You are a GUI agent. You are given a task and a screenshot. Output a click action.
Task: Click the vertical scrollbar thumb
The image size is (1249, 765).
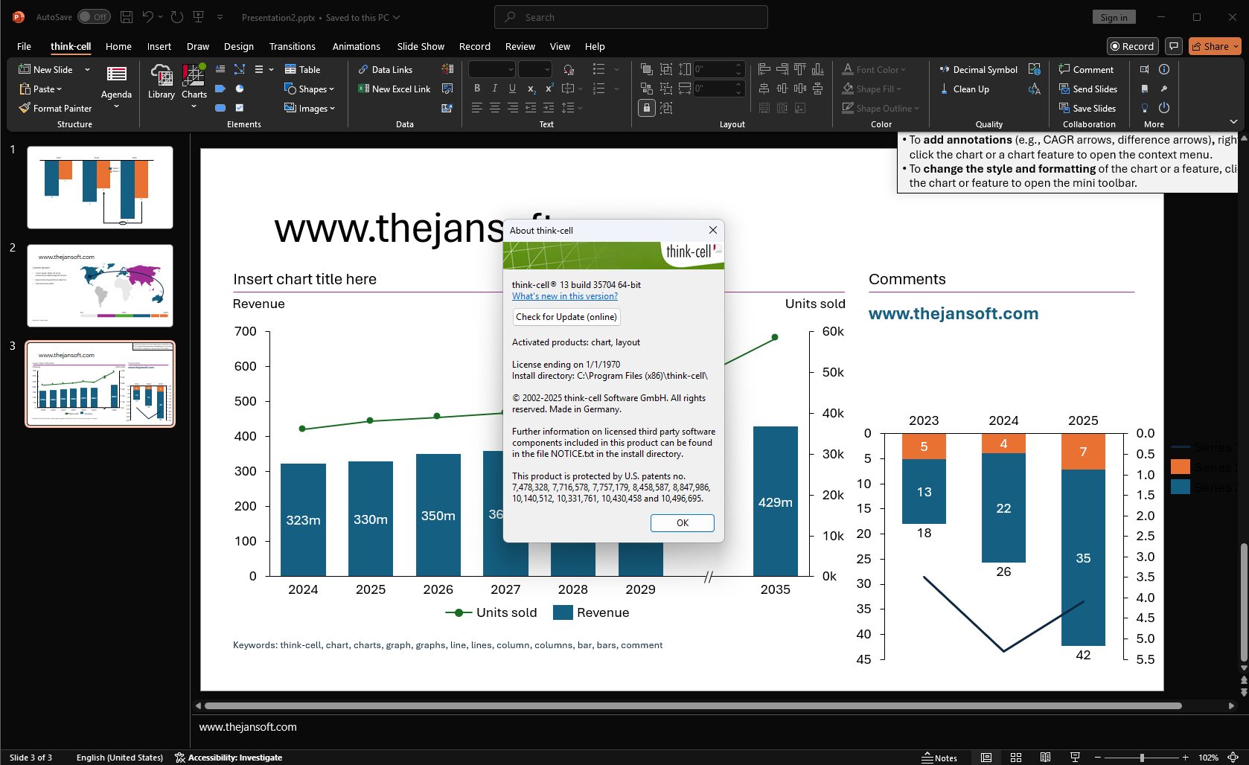click(x=1243, y=603)
